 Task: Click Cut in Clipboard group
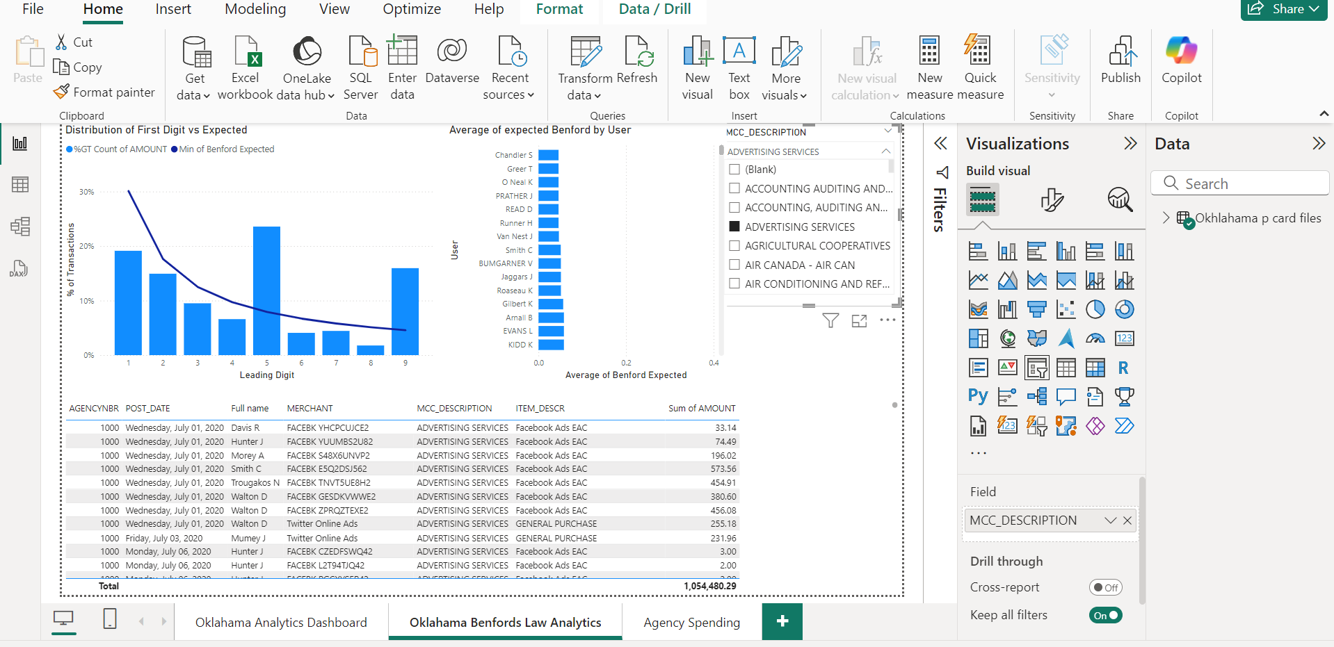(74, 42)
